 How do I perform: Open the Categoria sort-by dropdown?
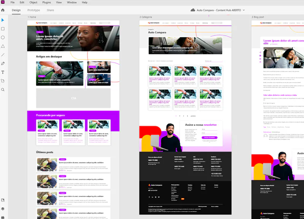(x=214, y=61)
